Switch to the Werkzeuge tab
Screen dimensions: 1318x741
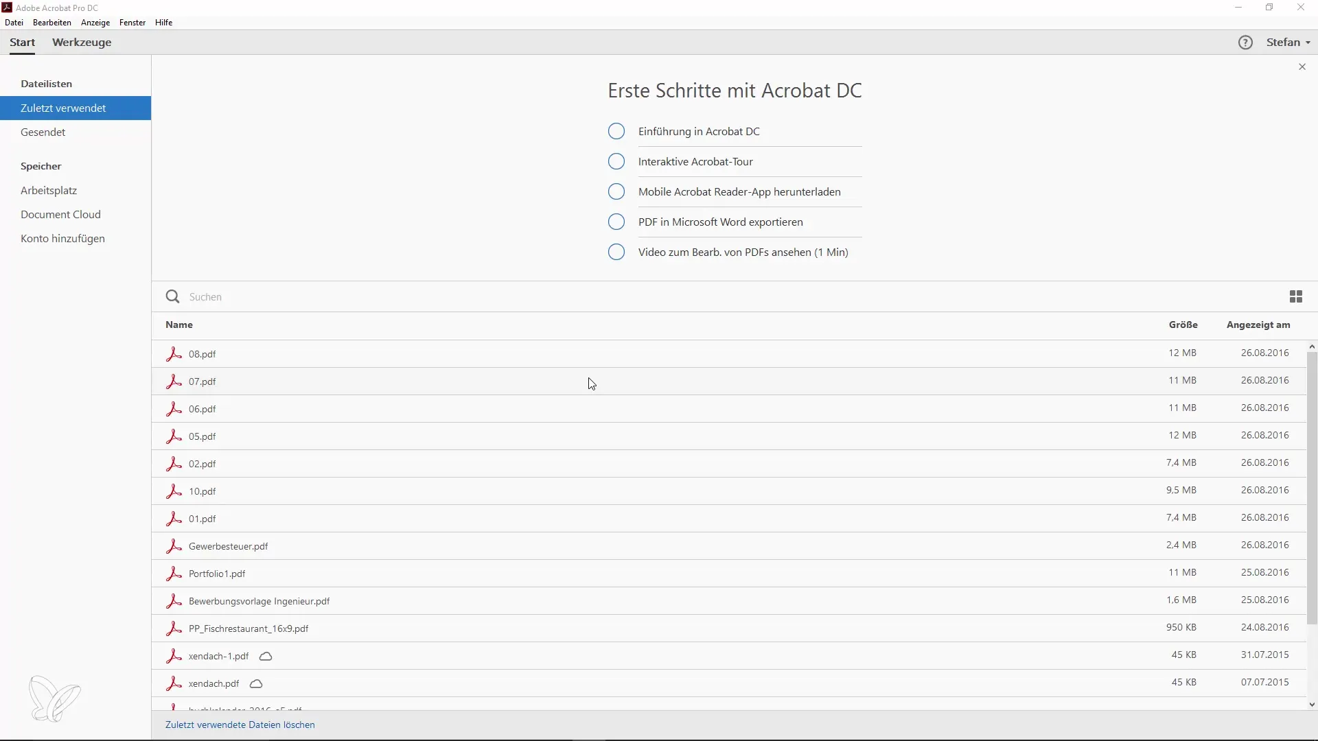tap(82, 43)
